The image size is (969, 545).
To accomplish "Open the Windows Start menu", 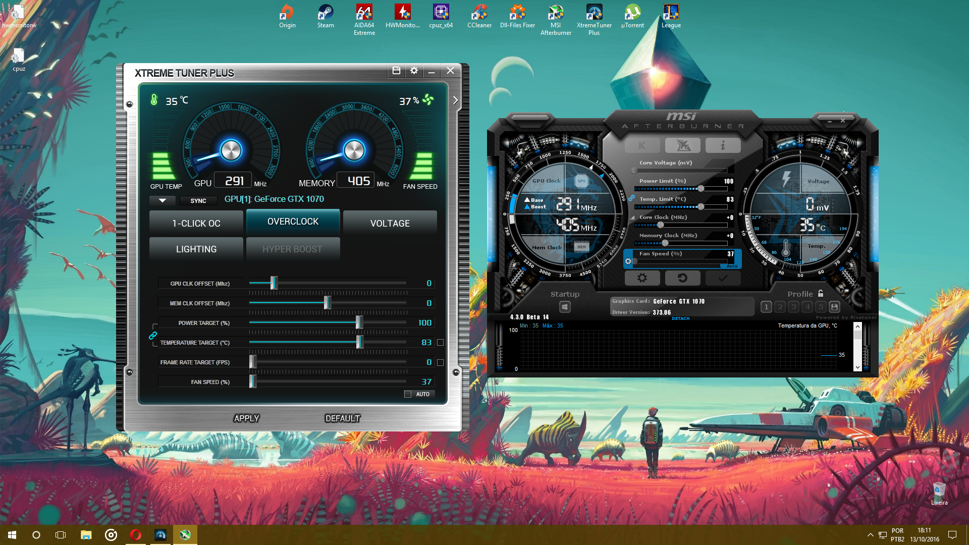I will [x=12, y=535].
